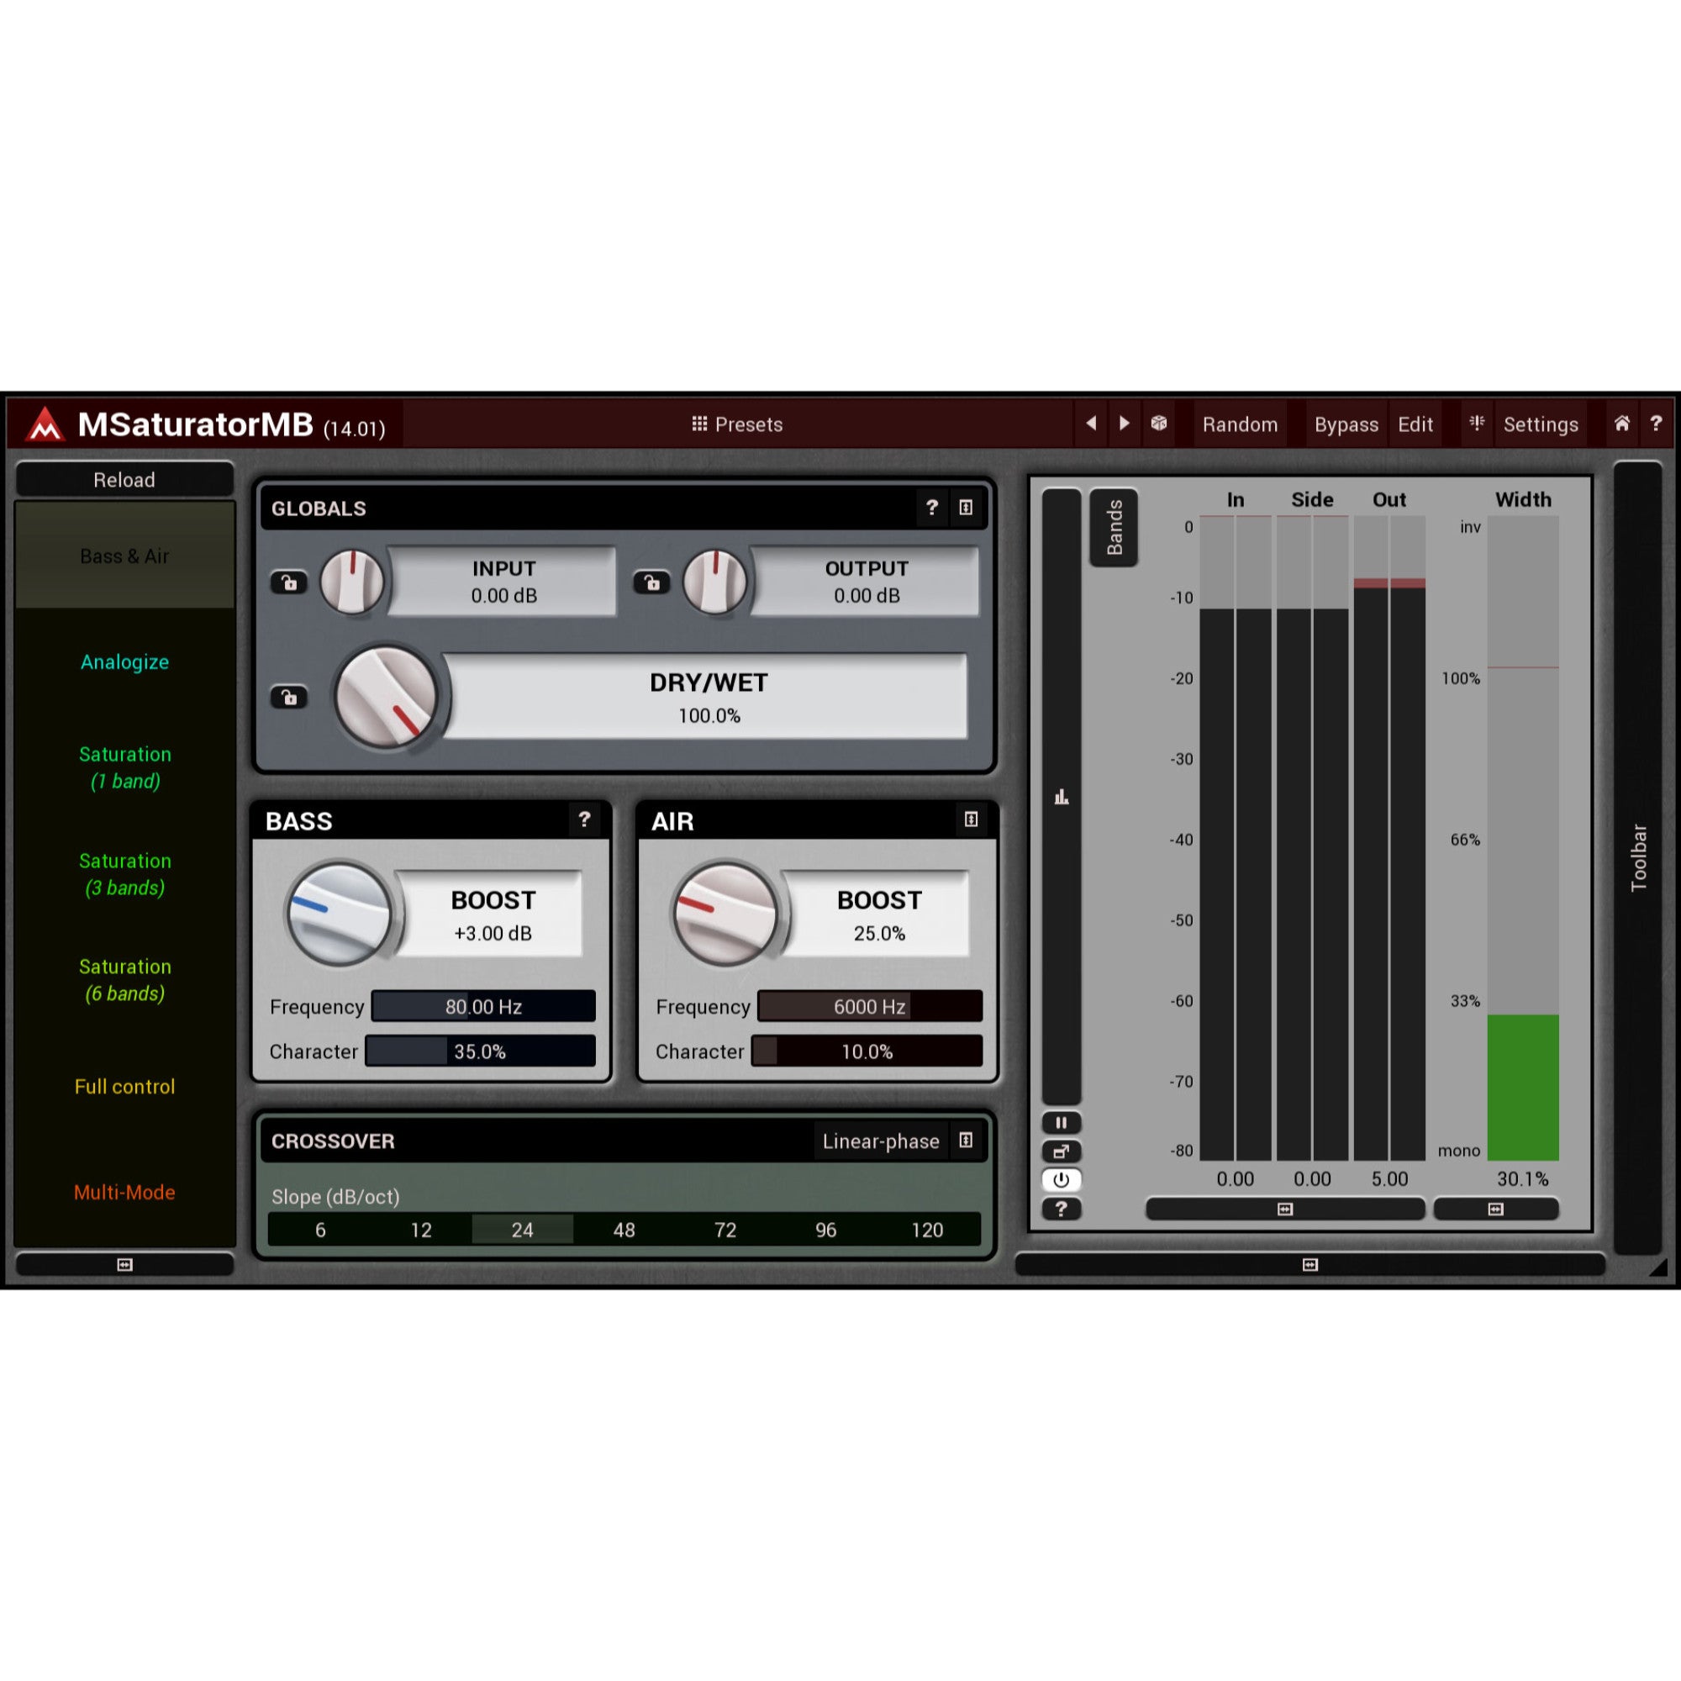Open the vertical Toolbar panel
The height and width of the screenshot is (1681, 1681).
point(1638,857)
